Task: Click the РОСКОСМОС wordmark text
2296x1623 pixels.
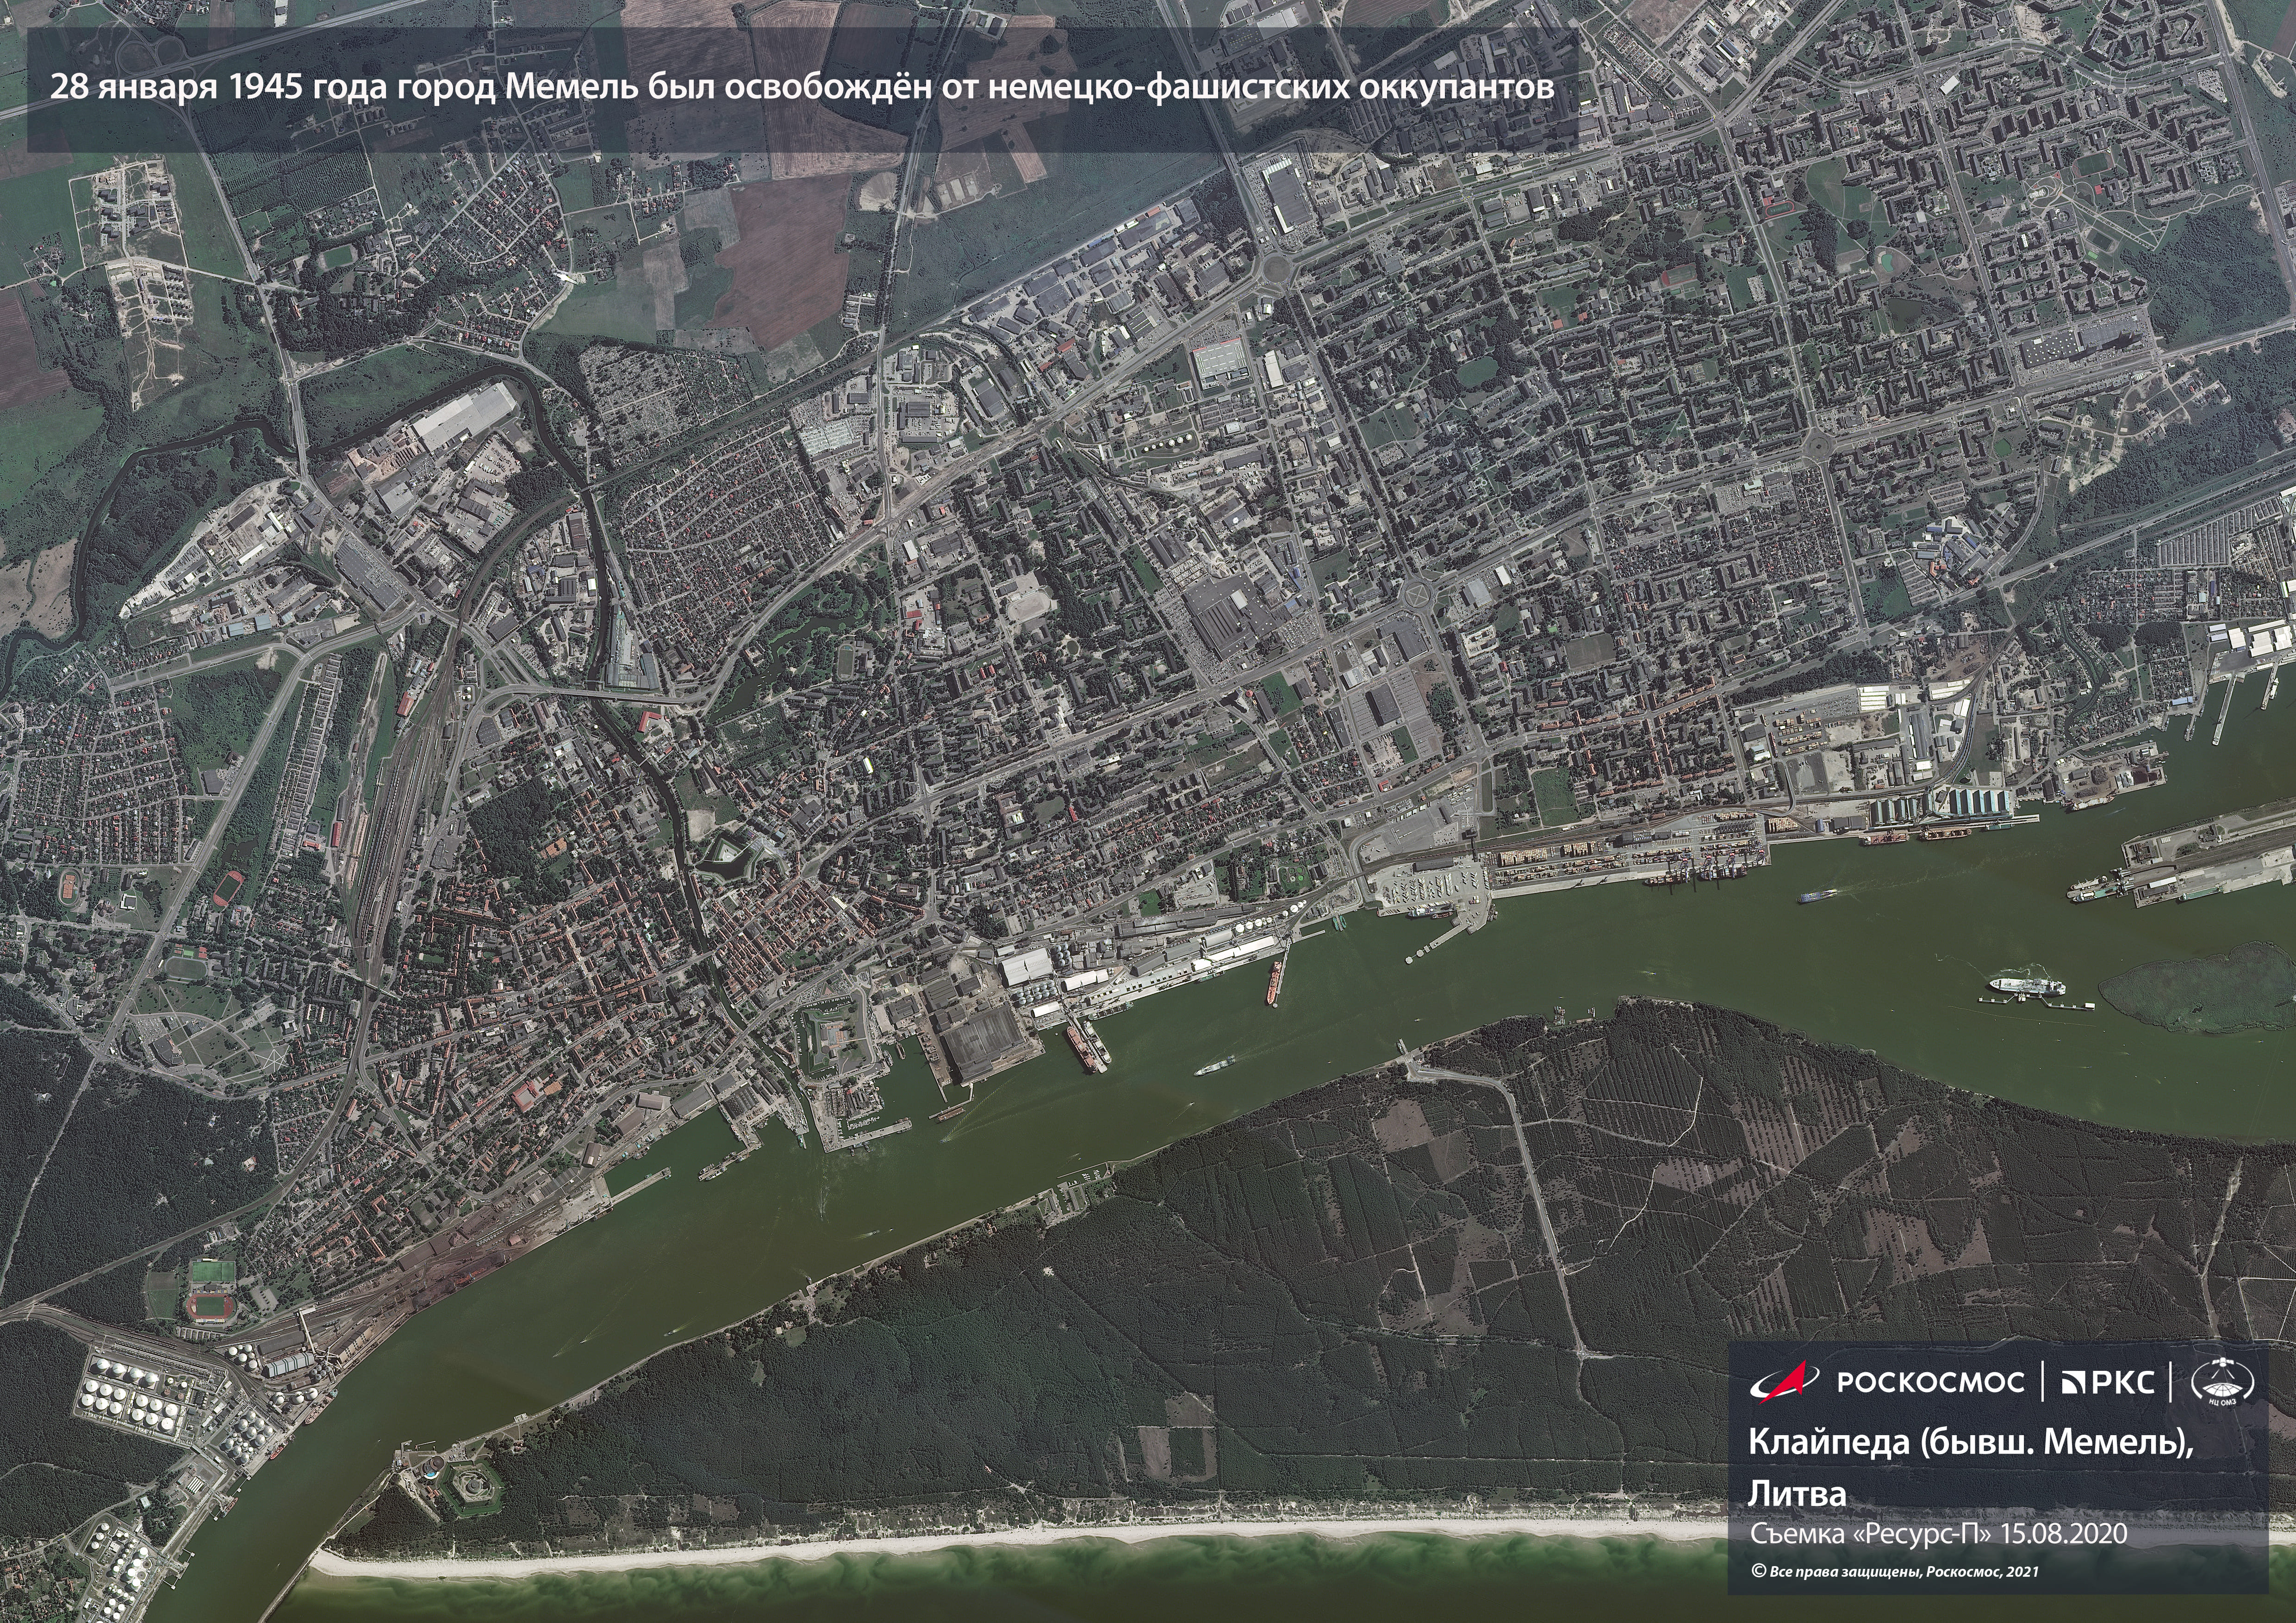Action: click(1931, 1382)
